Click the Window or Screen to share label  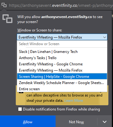[x=40, y=30]
